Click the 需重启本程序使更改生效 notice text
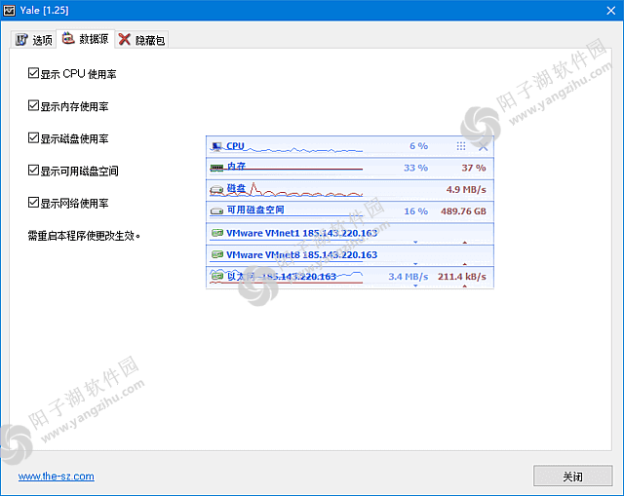 84,236
